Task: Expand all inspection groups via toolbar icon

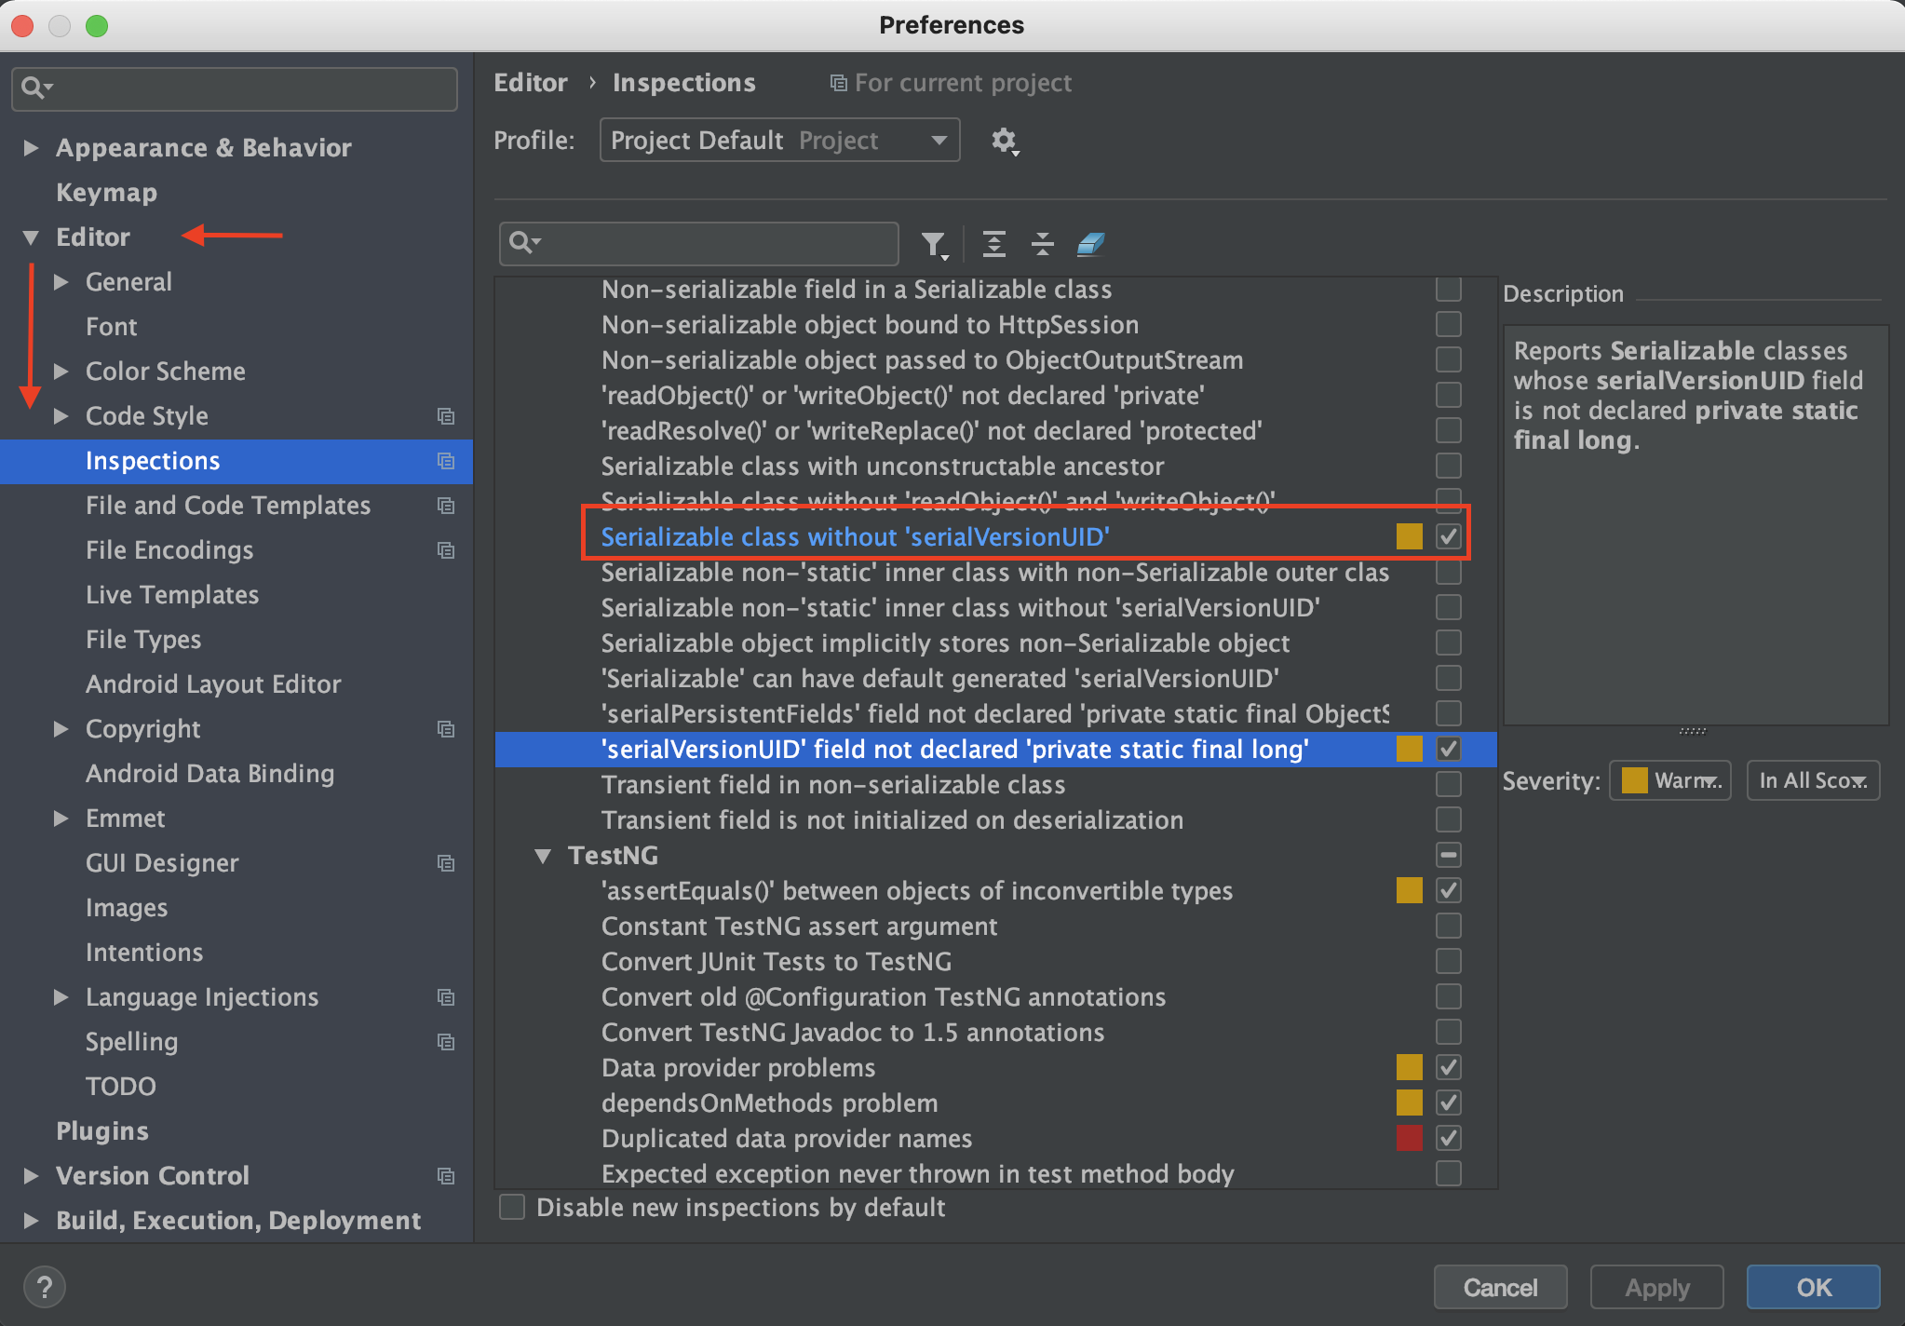Action: pos(993,244)
